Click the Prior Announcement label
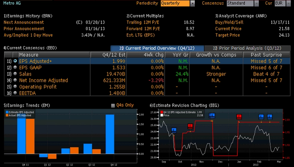The height and width of the screenshot is (167, 294). (x=24, y=29)
